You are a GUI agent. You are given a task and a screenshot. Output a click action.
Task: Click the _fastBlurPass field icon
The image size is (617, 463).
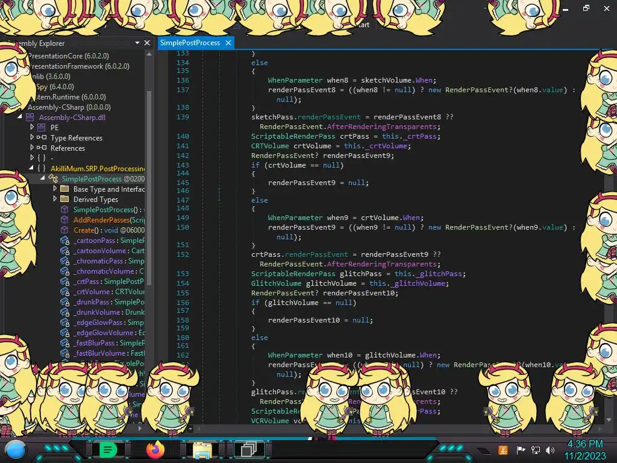[x=65, y=343]
